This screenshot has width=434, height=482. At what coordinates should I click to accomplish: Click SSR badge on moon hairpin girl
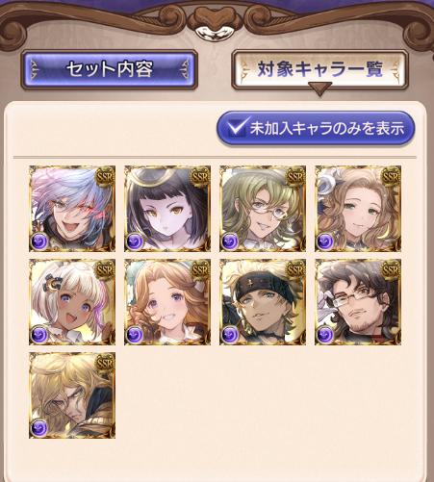pyautogui.click(x=105, y=269)
